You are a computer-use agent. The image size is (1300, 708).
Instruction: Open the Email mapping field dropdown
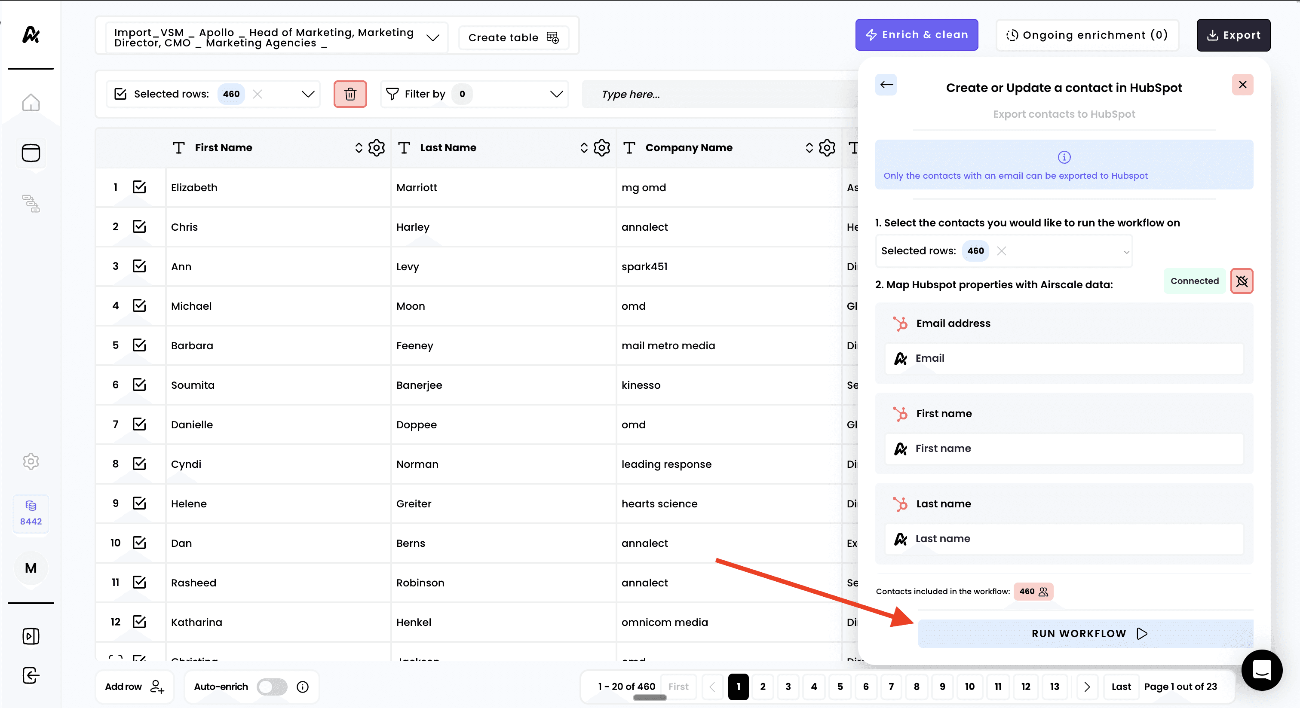click(1064, 359)
